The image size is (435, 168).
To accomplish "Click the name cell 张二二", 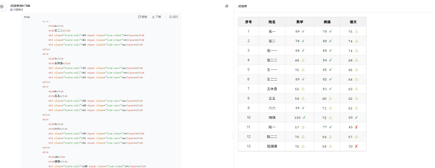I will [x=272, y=60].
